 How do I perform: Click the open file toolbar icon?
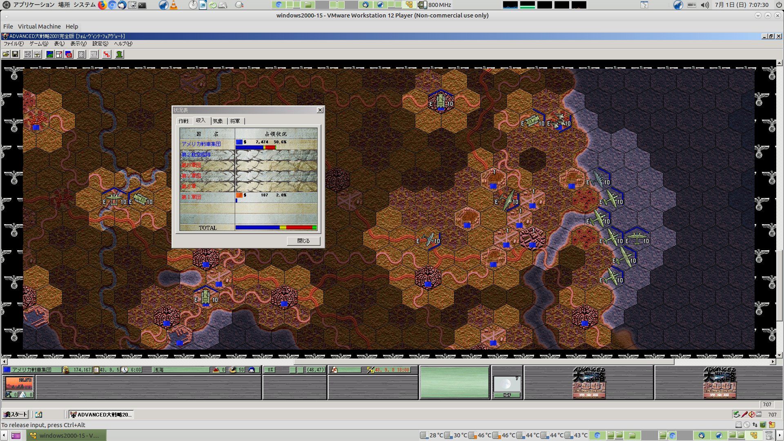point(6,54)
